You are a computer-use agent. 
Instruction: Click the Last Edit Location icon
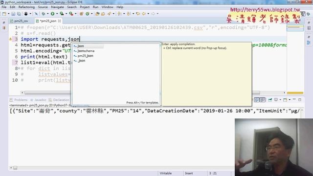coord(138,14)
